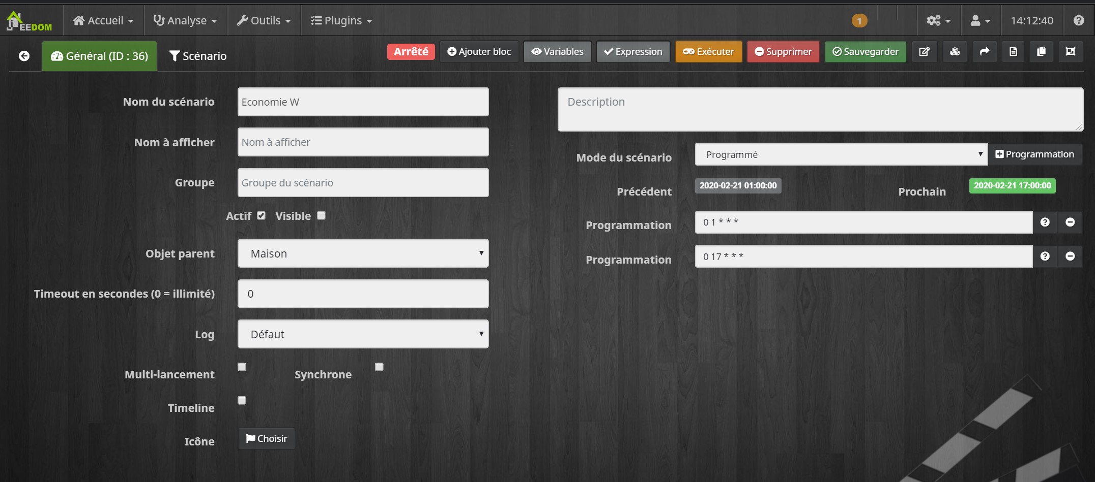Open the gears settings menu
This screenshot has width=1095, height=482.
coord(938,21)
